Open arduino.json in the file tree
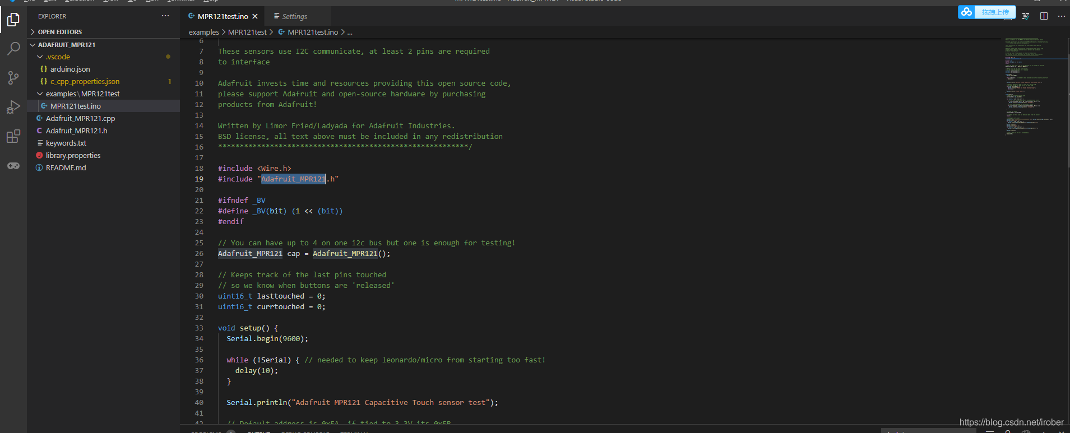This screenshot has width=1070, height=433. point(104,69)
